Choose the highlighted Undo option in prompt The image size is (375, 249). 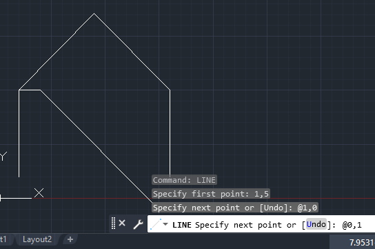316,224
